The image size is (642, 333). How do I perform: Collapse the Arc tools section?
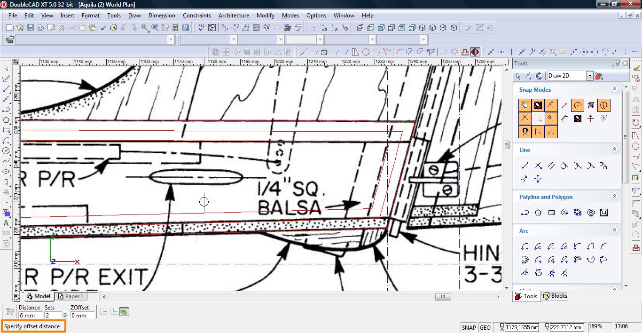click(x=614, y=230)
